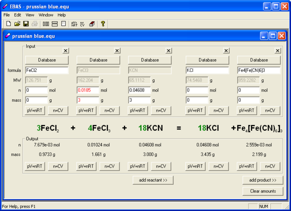Select the stacked rows layout icon
Viewport: 291px width, 211px height.
click(x=55, y=24)
